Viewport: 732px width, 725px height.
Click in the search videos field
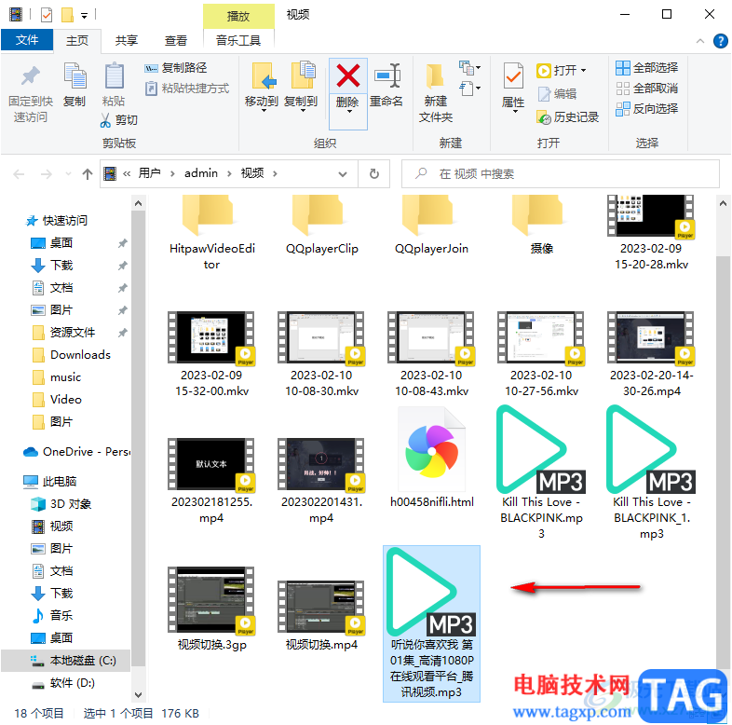(561, 173)
